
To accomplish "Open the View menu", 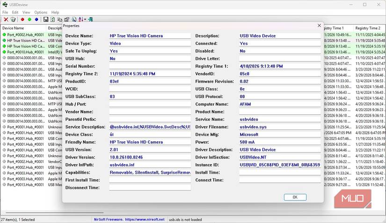I will 26,12.
